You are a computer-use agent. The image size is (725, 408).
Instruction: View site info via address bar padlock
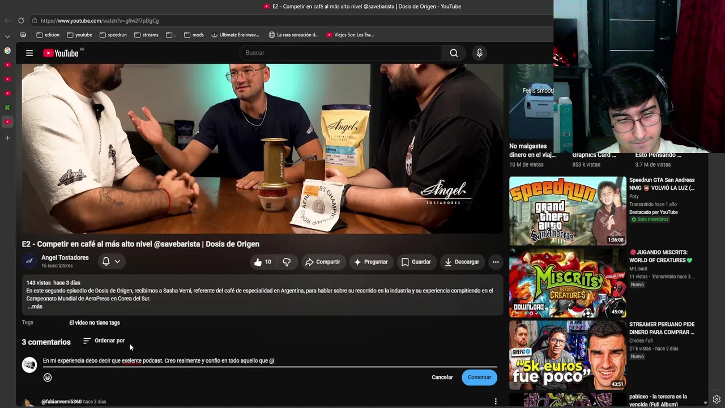35,20
